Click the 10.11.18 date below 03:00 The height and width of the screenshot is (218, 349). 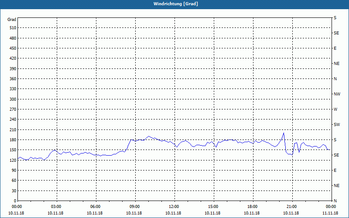(55, 213)
